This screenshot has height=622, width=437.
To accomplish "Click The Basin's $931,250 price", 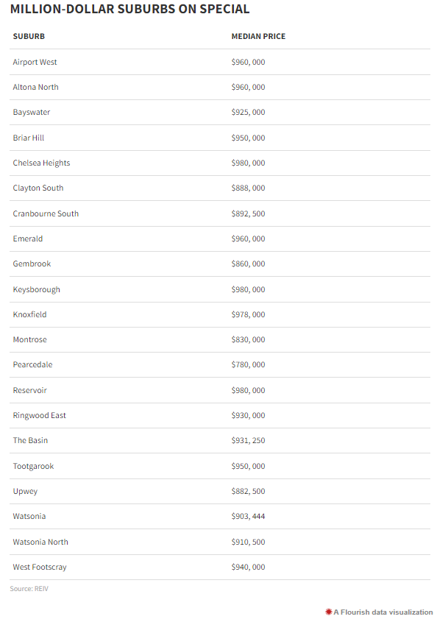I will point(248,441).
